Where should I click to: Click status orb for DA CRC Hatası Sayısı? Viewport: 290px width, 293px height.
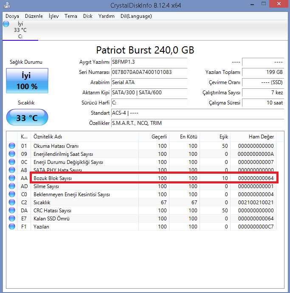(12, 210)
